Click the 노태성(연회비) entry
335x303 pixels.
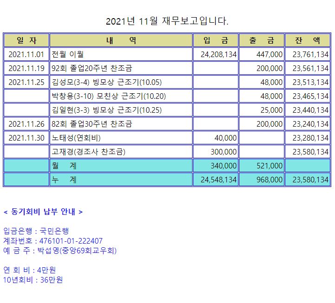pyautogui.click(x=76, y=138)
